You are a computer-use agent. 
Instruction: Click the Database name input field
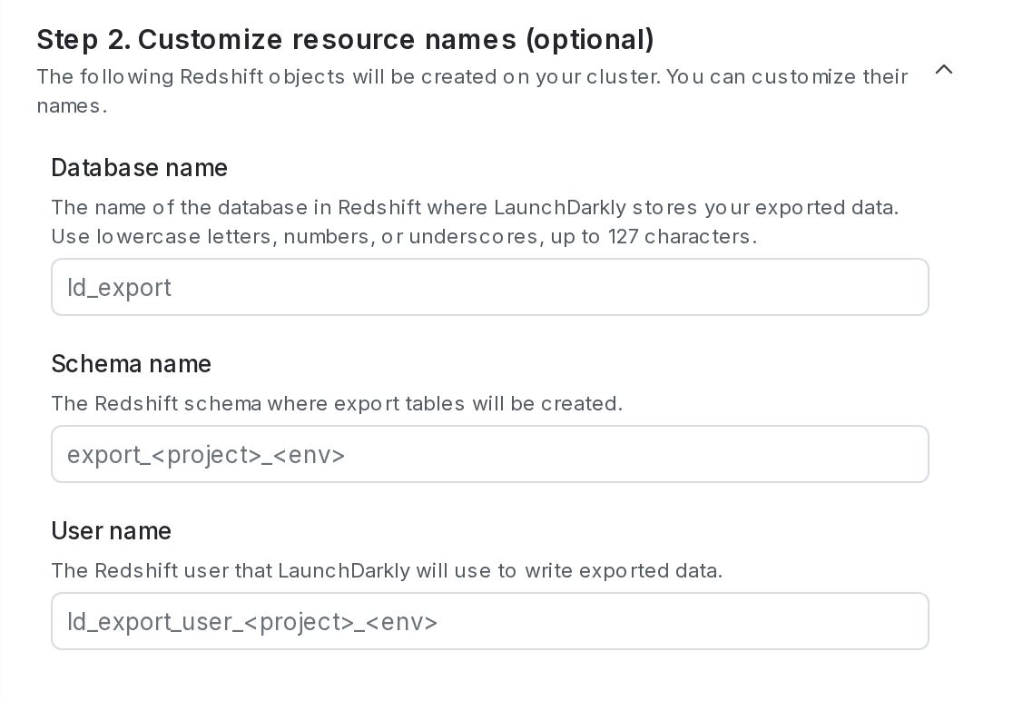click(489, 287)
